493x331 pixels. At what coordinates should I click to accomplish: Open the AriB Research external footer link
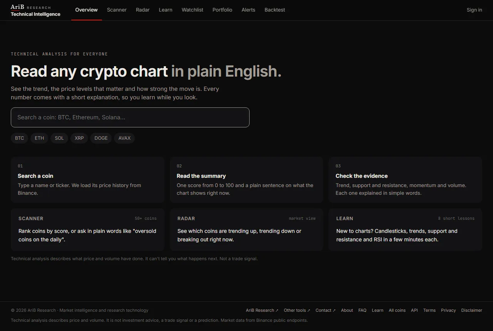coord(262,310)
